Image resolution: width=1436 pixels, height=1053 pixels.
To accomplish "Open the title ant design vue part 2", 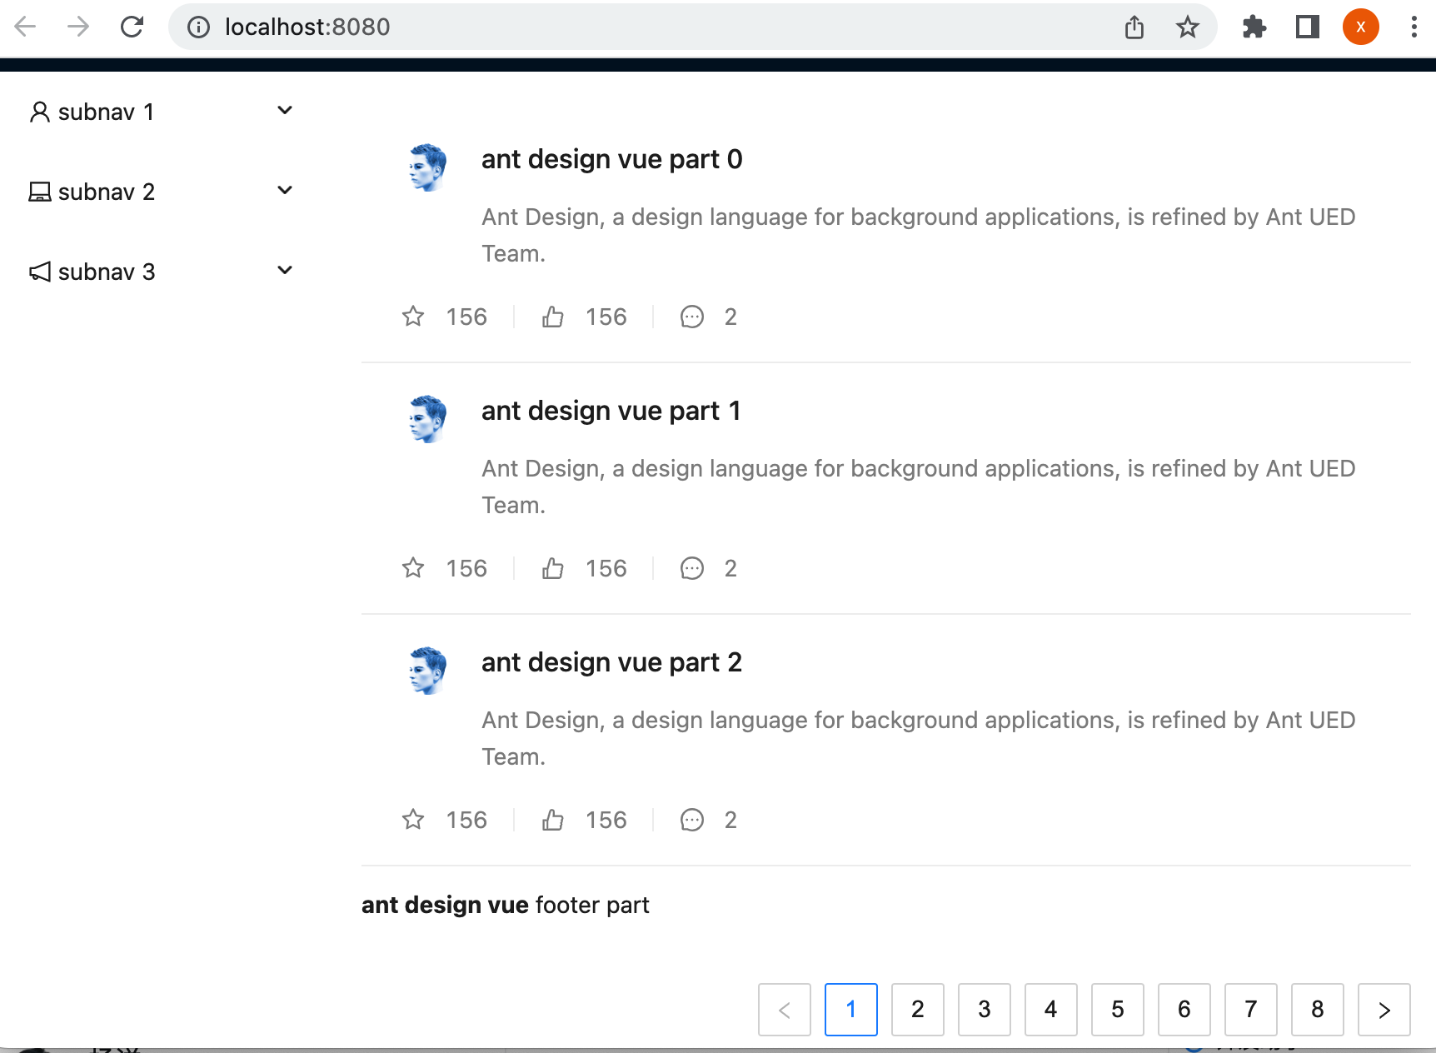I will pos(611,662).
